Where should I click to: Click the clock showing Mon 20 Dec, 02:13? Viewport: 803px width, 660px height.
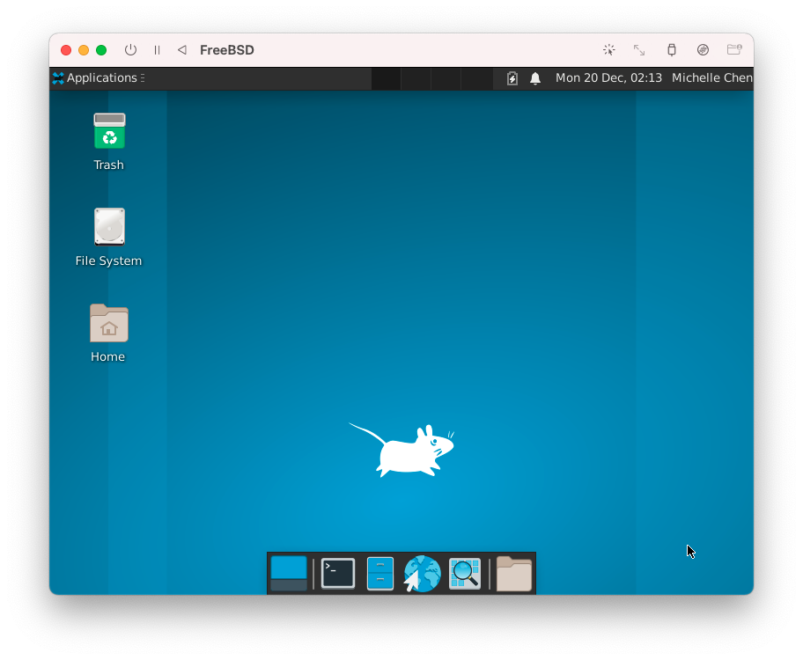(608, 77)
